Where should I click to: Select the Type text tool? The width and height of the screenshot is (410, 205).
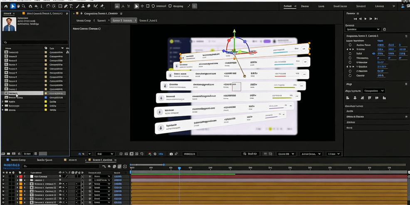click(x=71, y=6)
